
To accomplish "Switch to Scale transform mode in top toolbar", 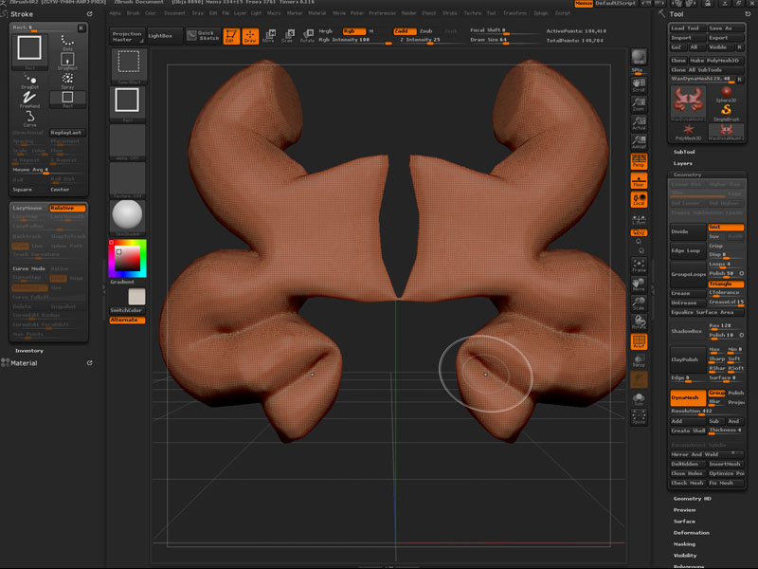I will [288, 35].
